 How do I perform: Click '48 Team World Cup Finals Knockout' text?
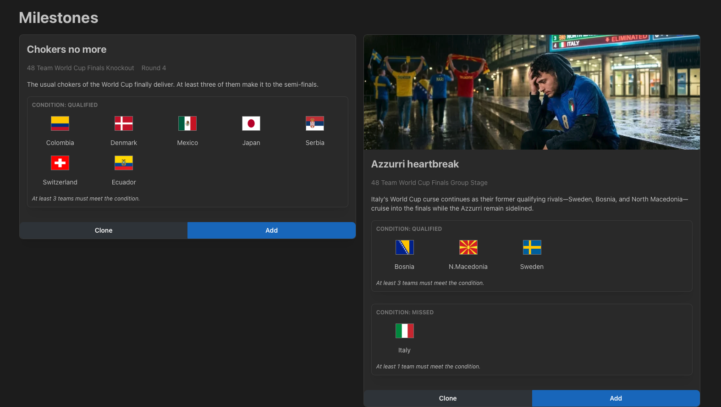(81, 68)
